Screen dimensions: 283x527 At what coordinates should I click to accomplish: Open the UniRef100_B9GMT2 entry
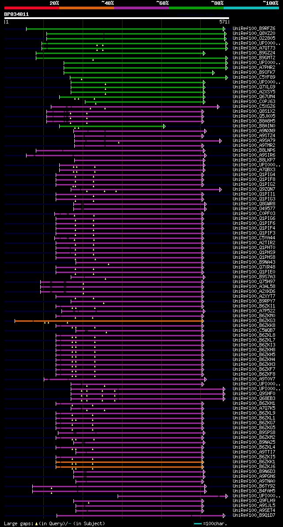(x=254, y=58)
